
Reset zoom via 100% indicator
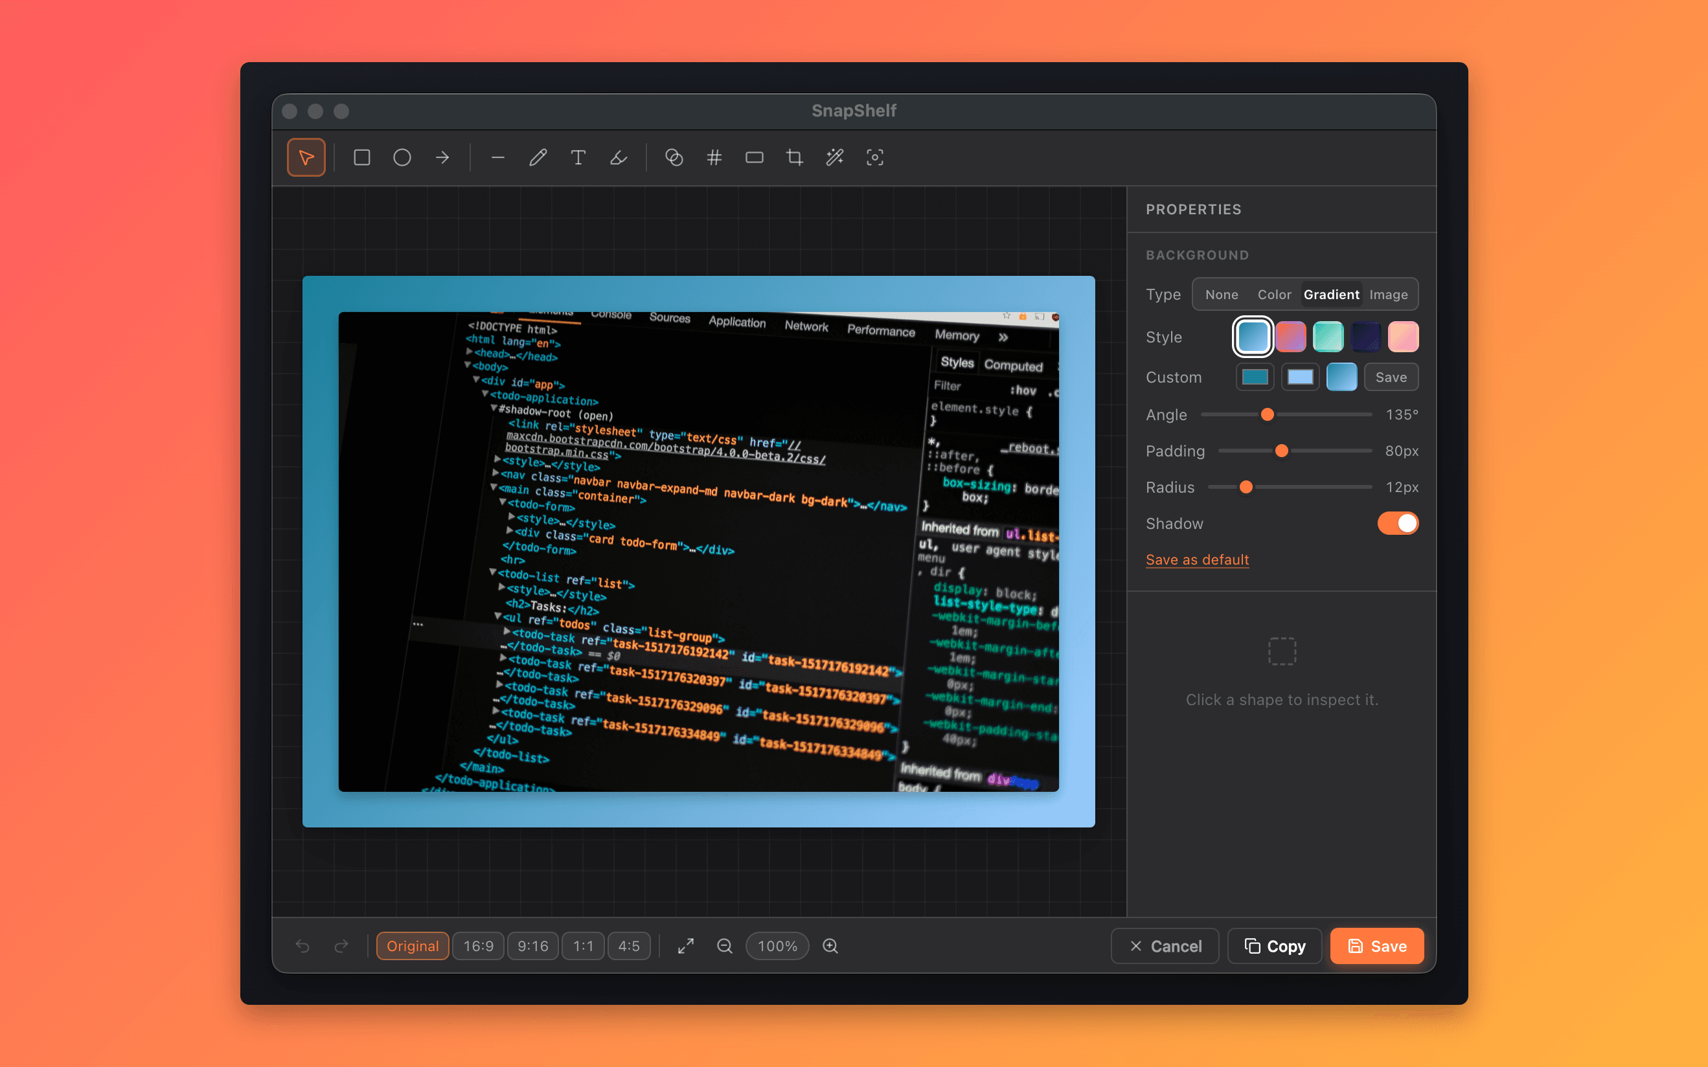(778, 946)
